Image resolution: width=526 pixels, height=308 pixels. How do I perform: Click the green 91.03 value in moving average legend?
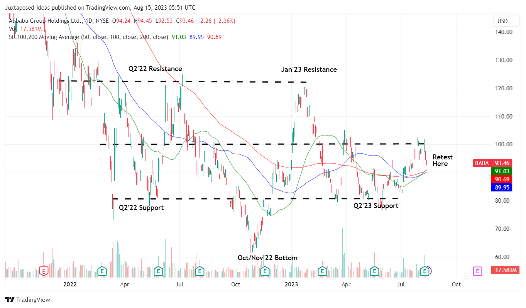click(x=178, y=37)
